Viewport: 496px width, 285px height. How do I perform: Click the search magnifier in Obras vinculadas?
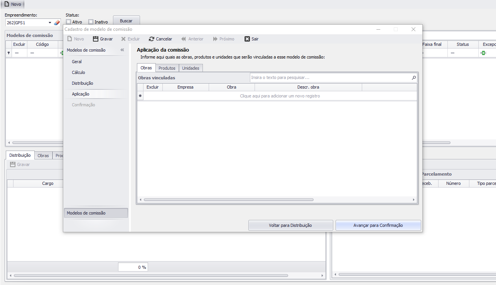tap(414, 78)
